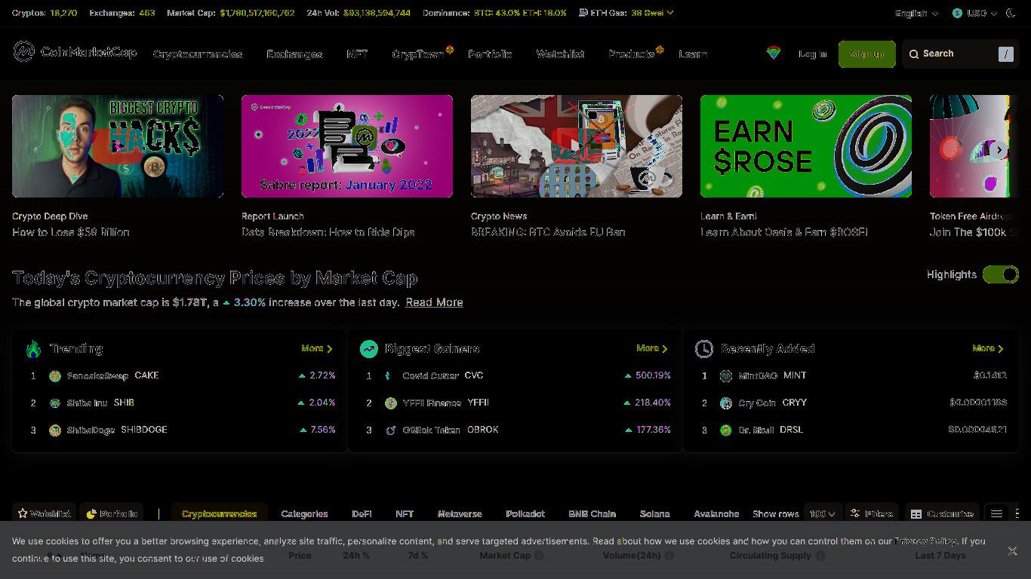Select the BNB Chain tab

click(592, 513)
